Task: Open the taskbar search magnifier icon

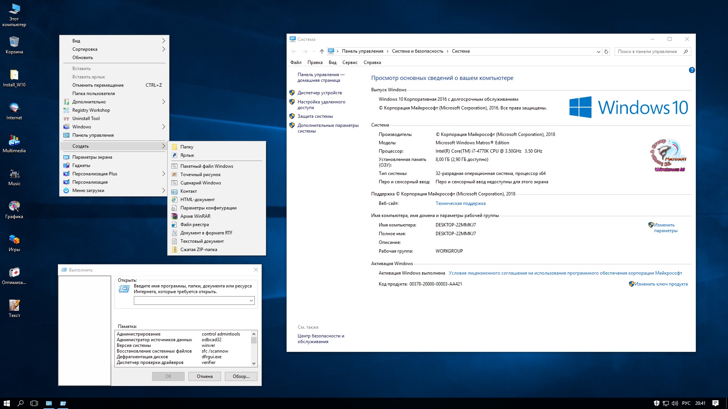Action: [20, 403]
